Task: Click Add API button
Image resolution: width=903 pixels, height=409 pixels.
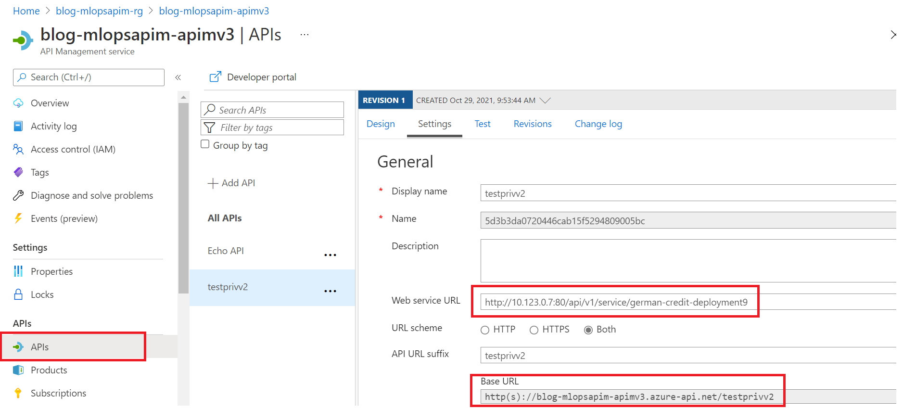Action: coord(231,183)
